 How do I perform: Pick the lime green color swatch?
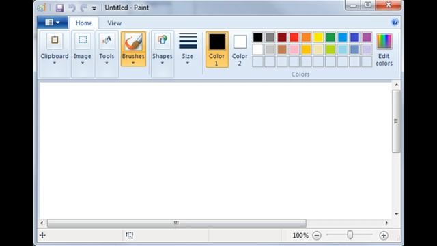click(x=330, y=49)
